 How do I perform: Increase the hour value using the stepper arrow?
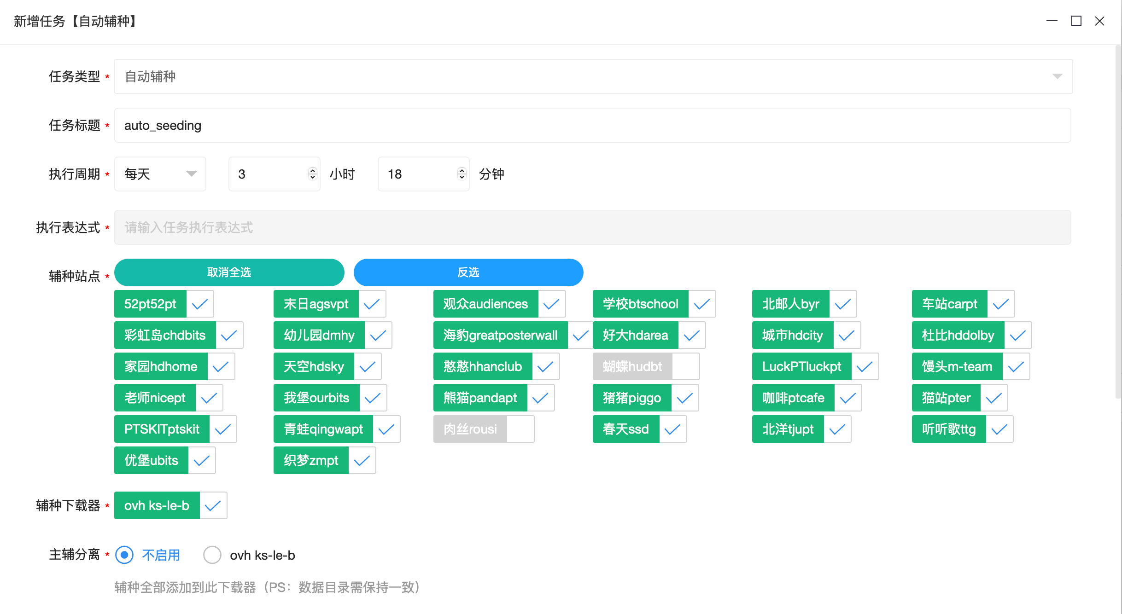312,169
